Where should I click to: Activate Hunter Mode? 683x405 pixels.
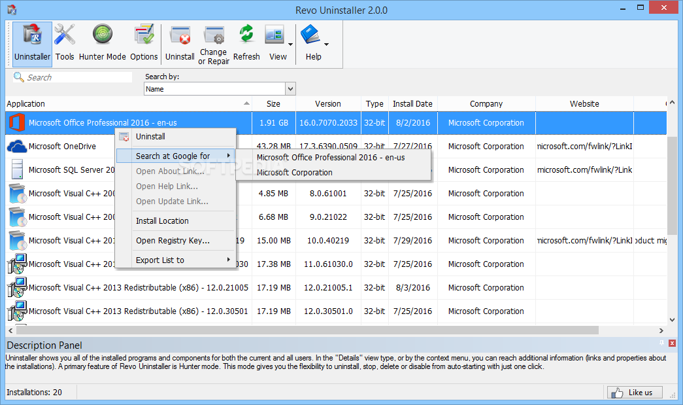(x=103, y=44)
